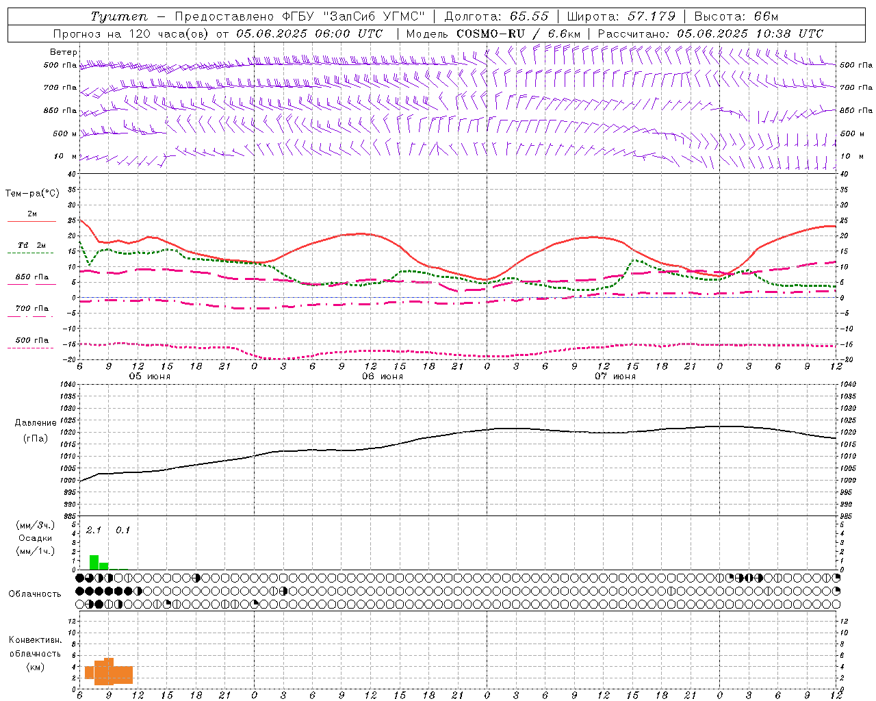Click the Ветер panel label

pyautogui.click(x=64, y=52)
